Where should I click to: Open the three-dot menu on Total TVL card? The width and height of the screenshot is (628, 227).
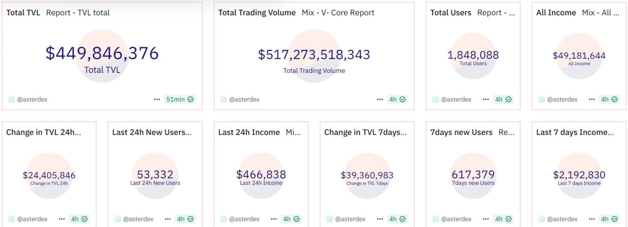(157, 100)
